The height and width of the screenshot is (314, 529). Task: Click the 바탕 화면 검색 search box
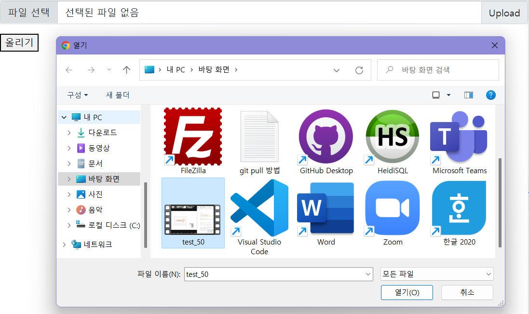click(438, 70)
